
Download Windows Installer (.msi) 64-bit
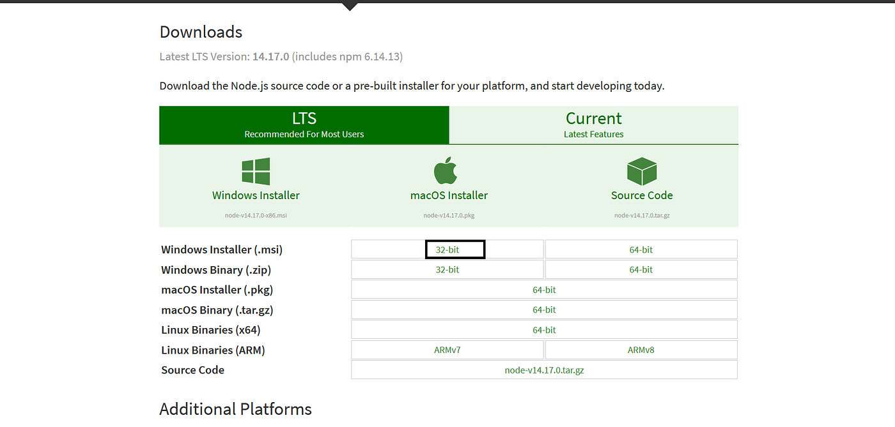click(641, 250)
